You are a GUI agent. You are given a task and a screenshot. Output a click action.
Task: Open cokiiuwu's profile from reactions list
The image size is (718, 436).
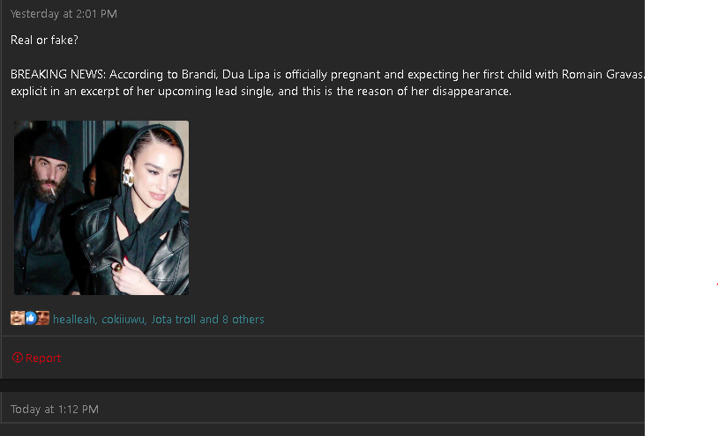click(x=123, y=319)
